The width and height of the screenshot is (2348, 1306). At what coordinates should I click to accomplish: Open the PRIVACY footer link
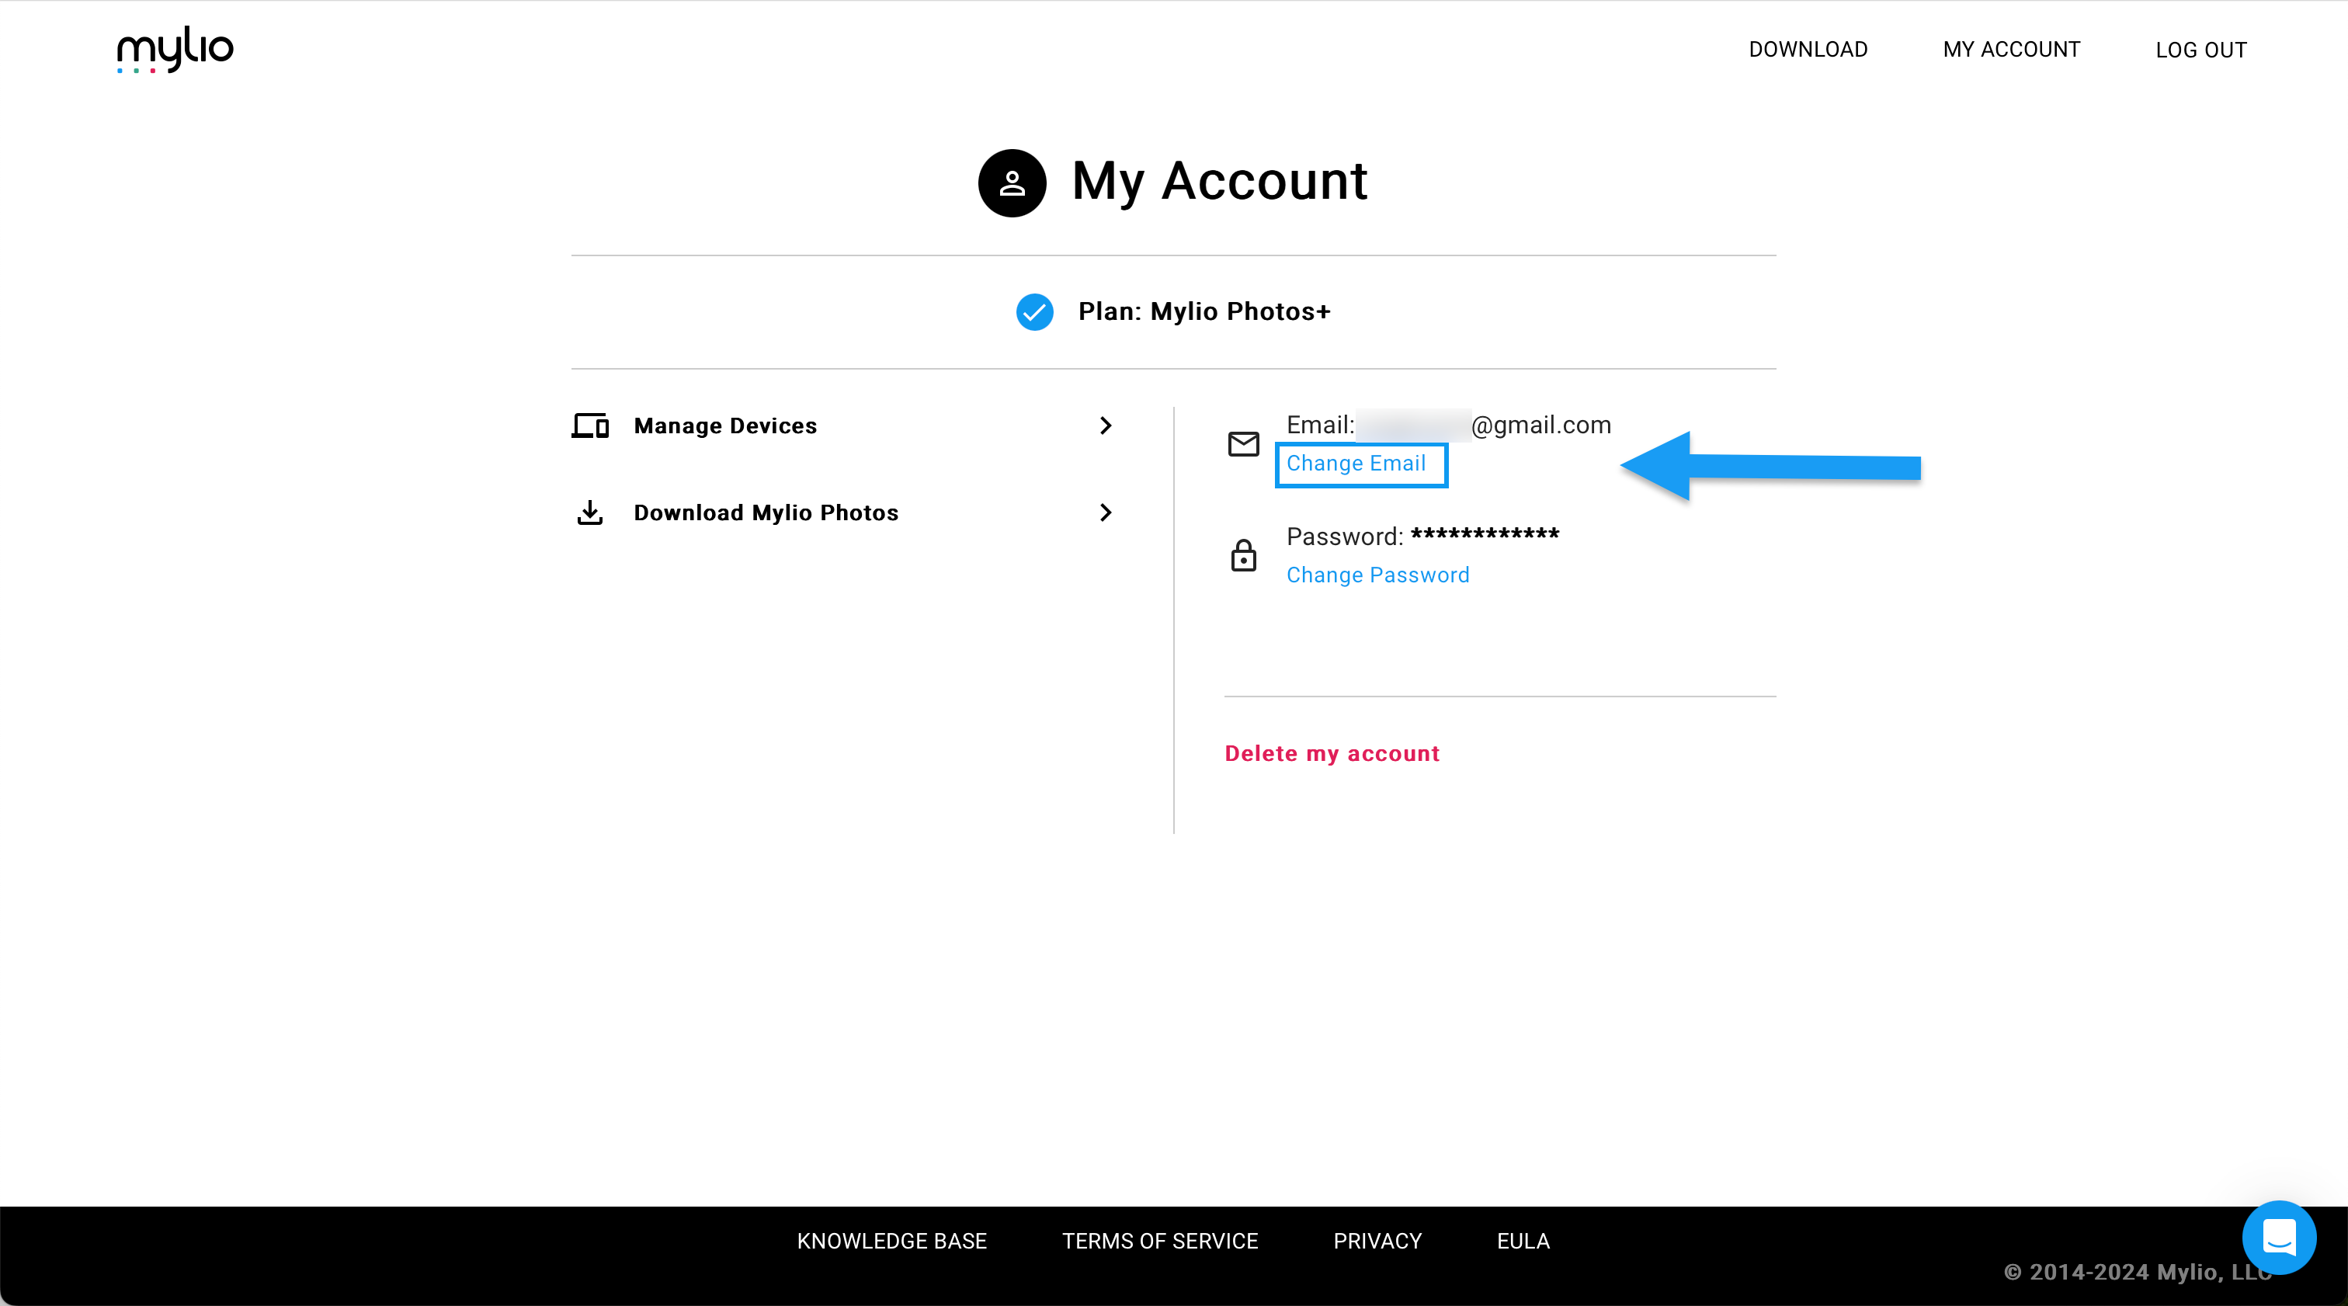tap(1377, 1240)
